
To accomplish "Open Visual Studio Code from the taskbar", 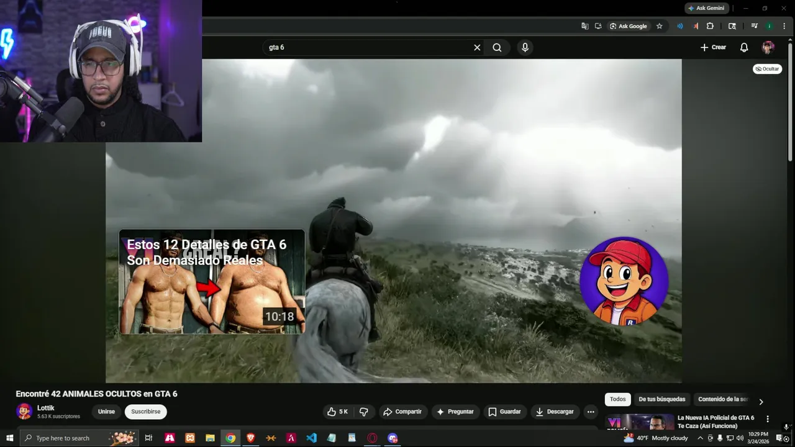I will (311, 438).
